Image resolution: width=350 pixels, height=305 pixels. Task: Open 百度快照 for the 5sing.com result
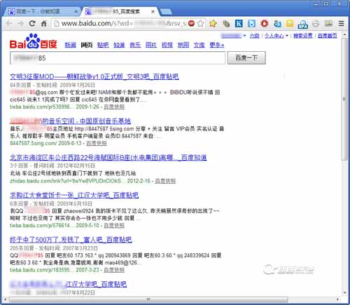pos(97,143)
